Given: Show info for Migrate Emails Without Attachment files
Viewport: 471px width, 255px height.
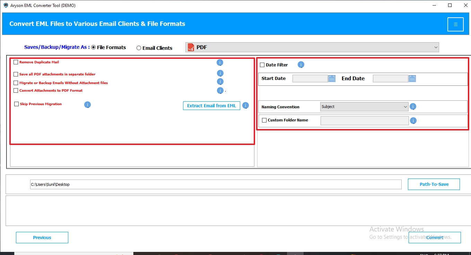Looking at the screenshot, I should pyautogui.click(x=220, y=82).
